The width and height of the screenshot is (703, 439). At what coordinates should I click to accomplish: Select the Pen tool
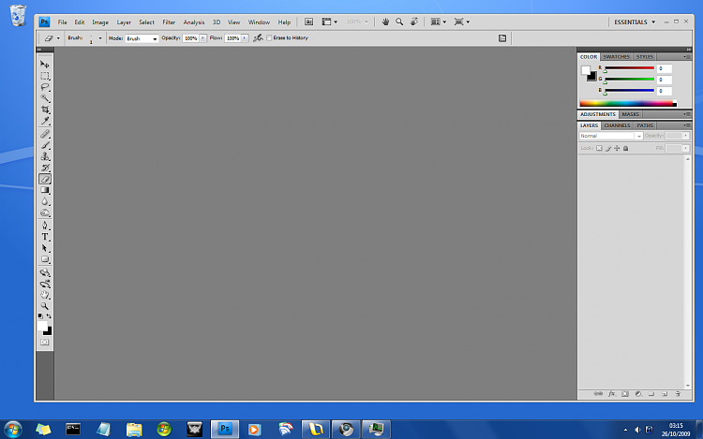click(x=44, y=226)
